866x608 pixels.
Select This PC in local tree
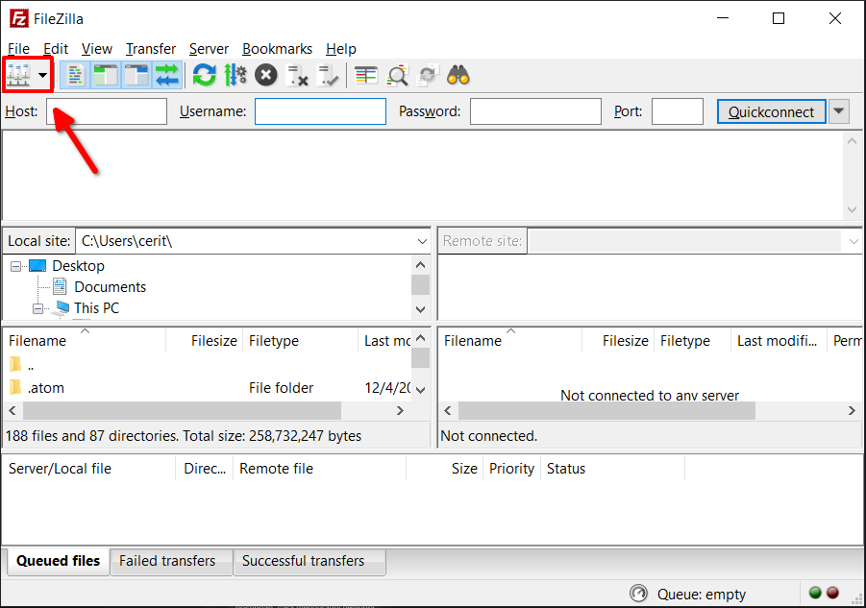[x=97, y=308]
